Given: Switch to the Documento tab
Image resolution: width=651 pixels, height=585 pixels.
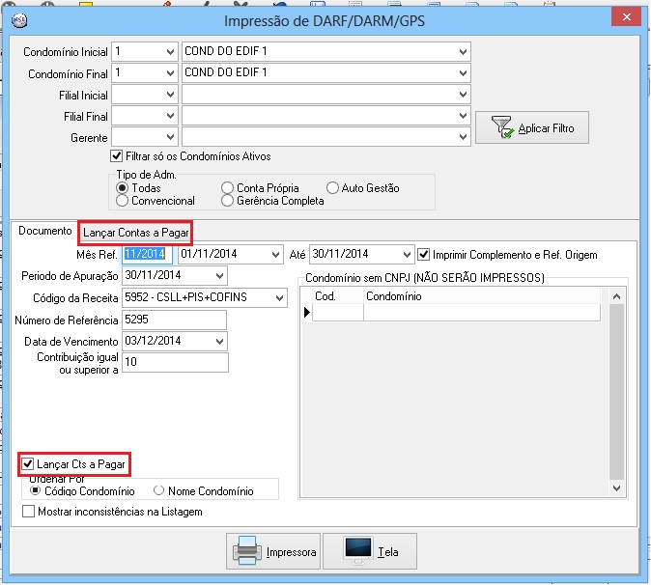Looking at the screenshot, I should pyautogui.click(x=44, y=231).
